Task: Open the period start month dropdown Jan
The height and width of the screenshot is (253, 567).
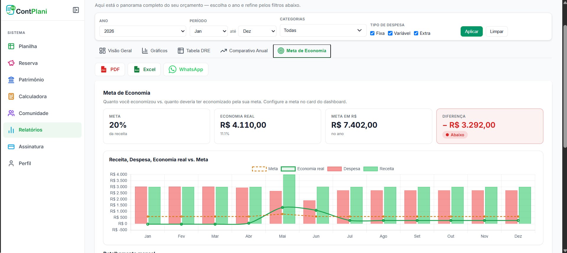Action: pyautogui.click(x=209, y=31)
